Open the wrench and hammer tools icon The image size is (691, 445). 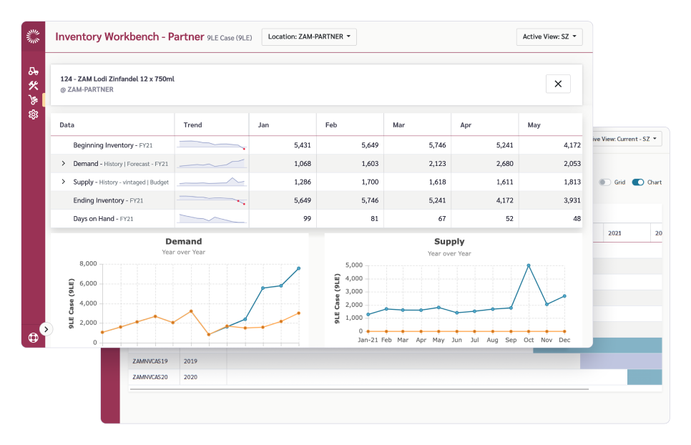click(33, 85)
